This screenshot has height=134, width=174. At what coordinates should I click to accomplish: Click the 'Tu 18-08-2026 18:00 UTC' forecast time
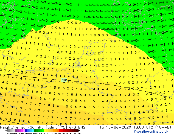(126, 127)
